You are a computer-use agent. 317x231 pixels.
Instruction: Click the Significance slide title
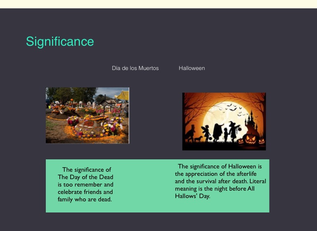[60, 42]
